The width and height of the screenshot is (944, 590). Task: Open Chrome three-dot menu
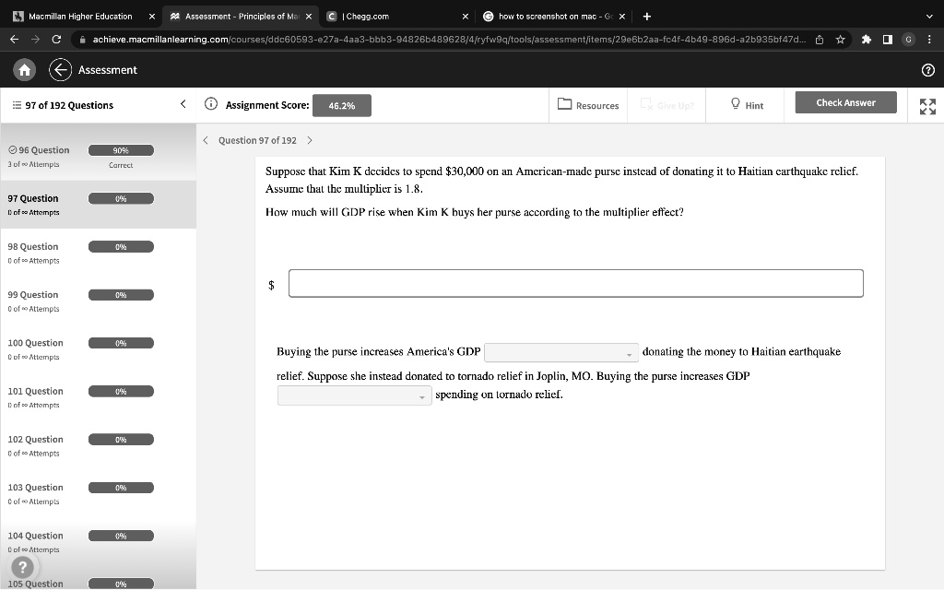tap(929, 39)
